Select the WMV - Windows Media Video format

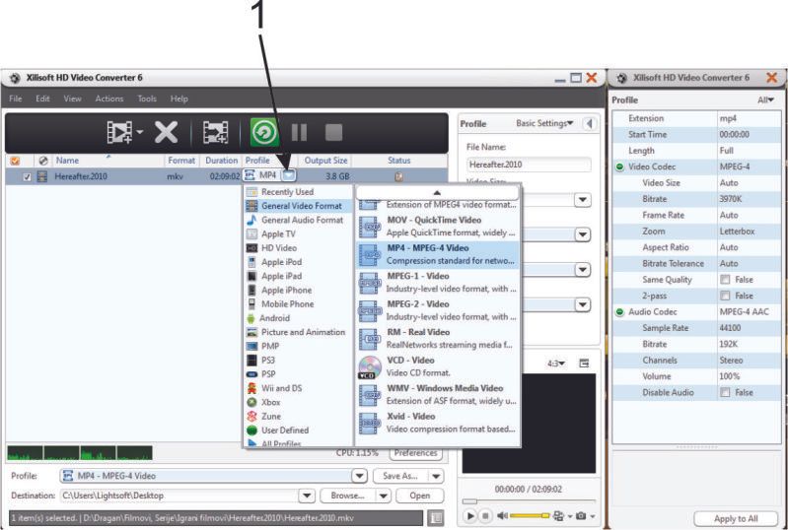(x=437, y=395)
